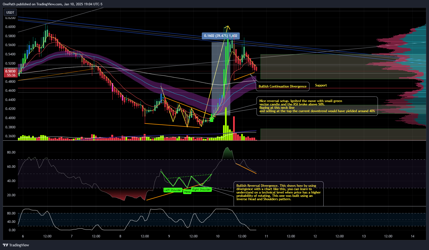The image size is (429, 250).
Task: Click the green Head label
Action: [x=187, y=192]
